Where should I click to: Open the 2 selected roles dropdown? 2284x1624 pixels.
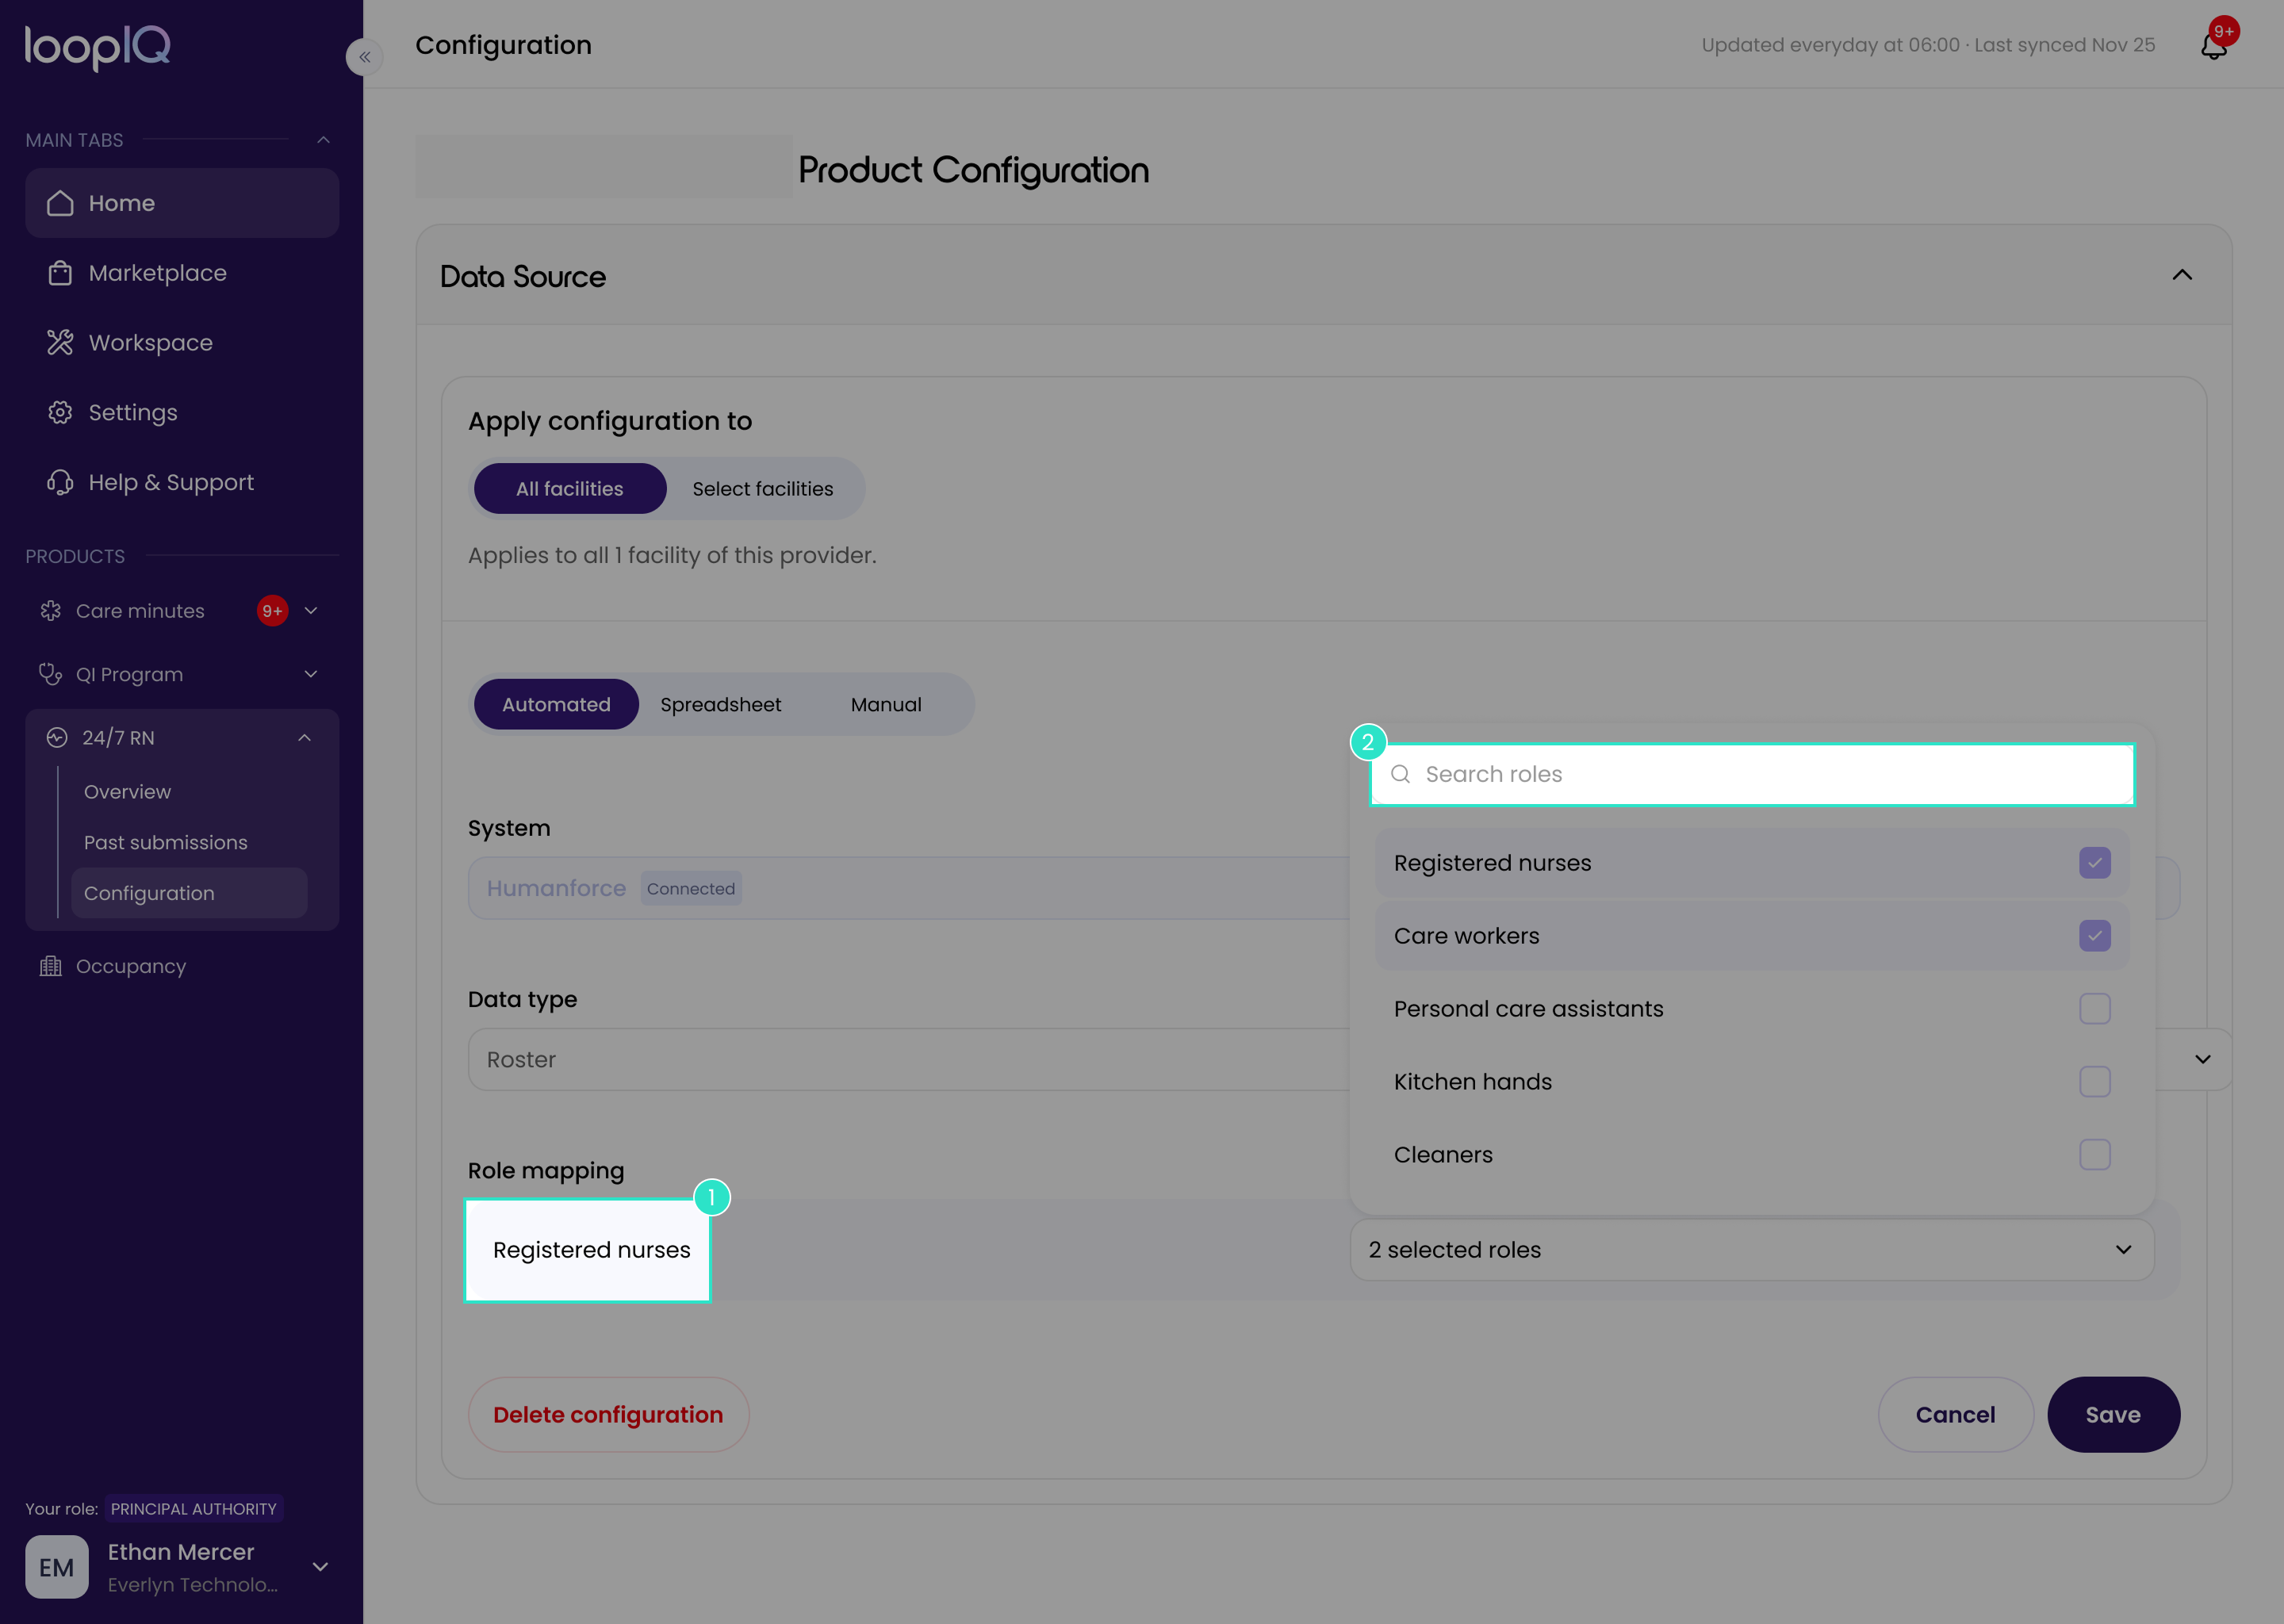click(x=1752, y=1250)
